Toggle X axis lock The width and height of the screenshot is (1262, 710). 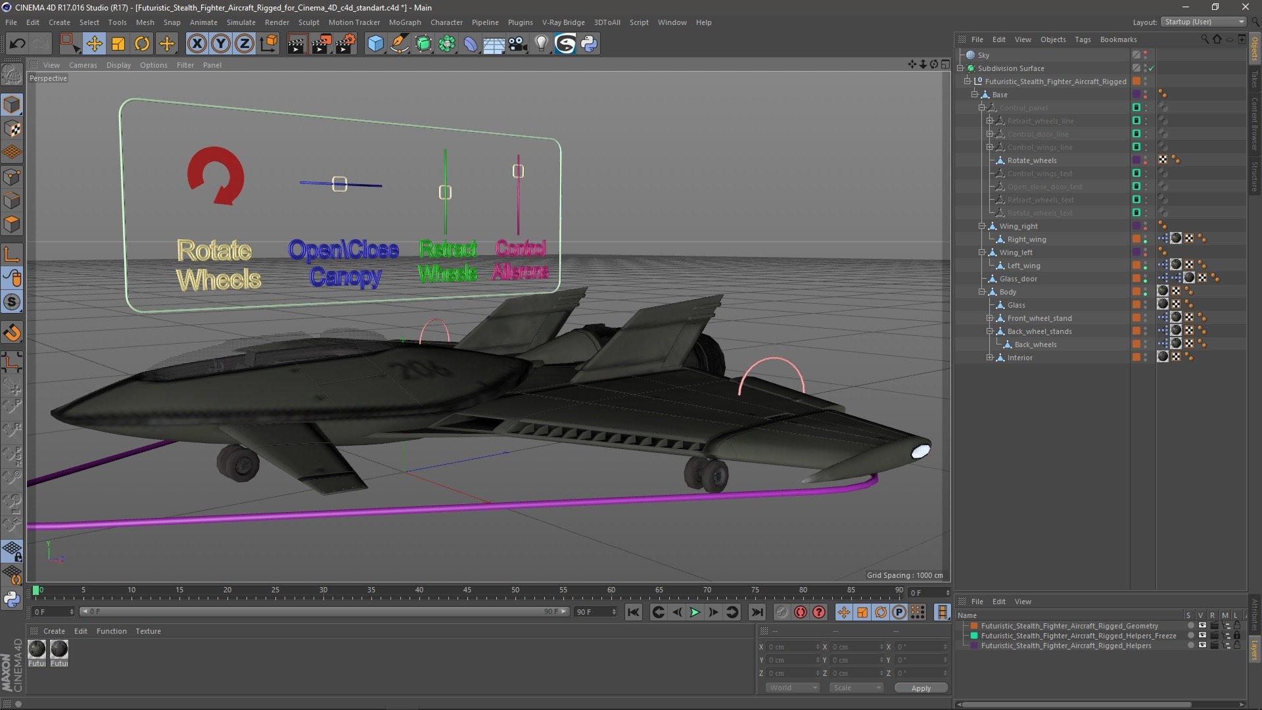coord(197,44)
